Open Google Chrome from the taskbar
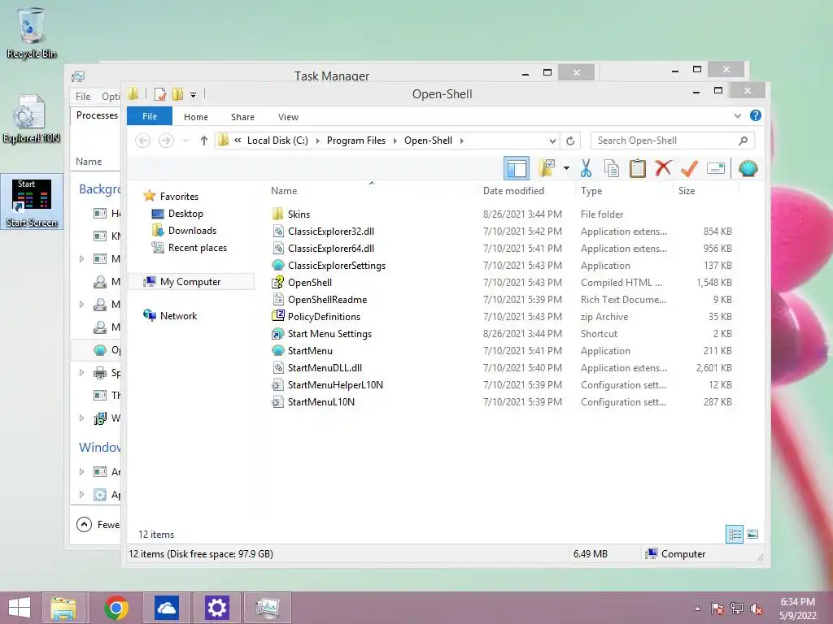 116,608
